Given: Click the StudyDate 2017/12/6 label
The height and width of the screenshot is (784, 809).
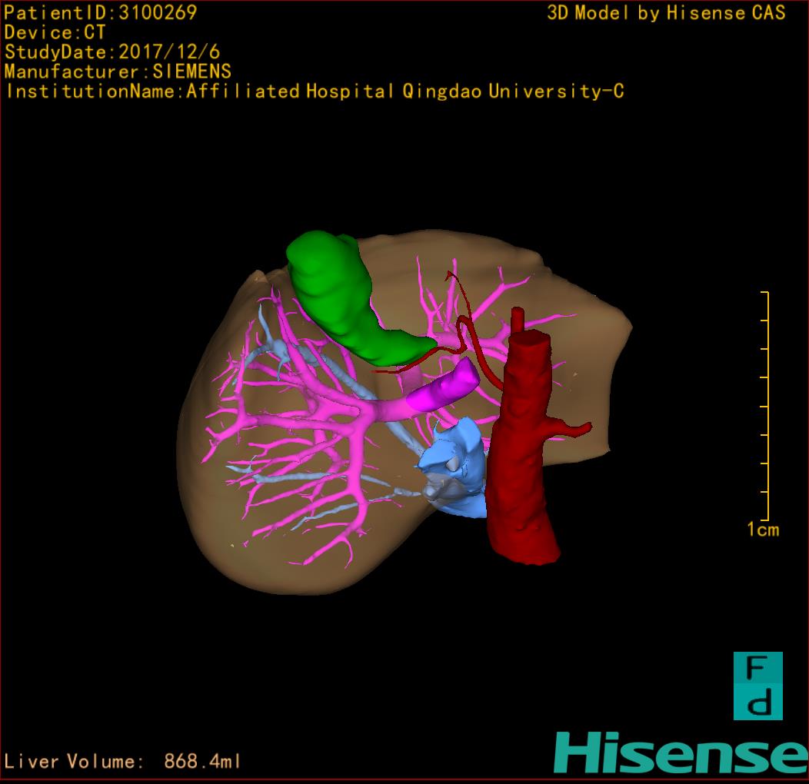Looking at the screenshot, I should [111, 52].
